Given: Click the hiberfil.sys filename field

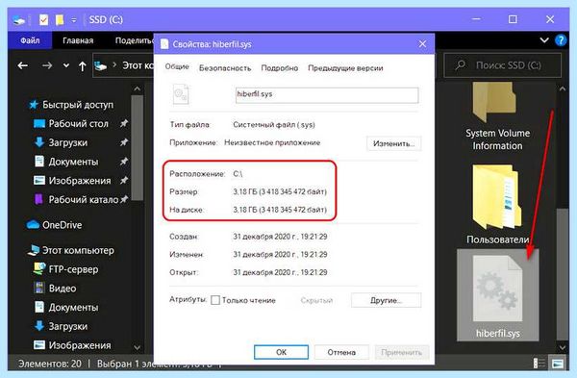Looking at the screenshot, I should coord(327,95).
